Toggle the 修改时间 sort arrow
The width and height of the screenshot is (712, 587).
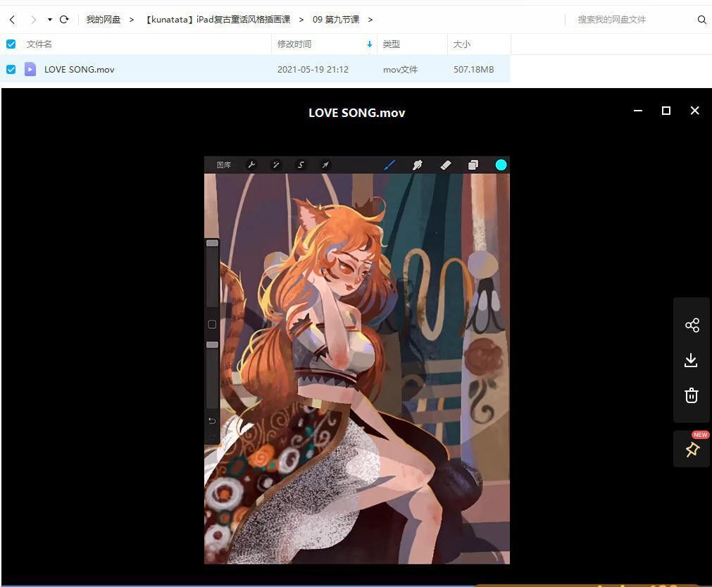[x=369, y=44]
